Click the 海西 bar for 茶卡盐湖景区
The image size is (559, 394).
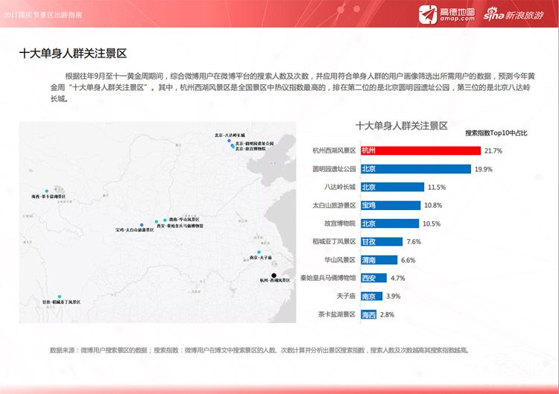(x=368, y=314)
